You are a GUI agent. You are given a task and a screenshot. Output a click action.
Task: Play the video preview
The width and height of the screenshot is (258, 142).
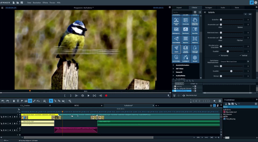tap(88, 96)
